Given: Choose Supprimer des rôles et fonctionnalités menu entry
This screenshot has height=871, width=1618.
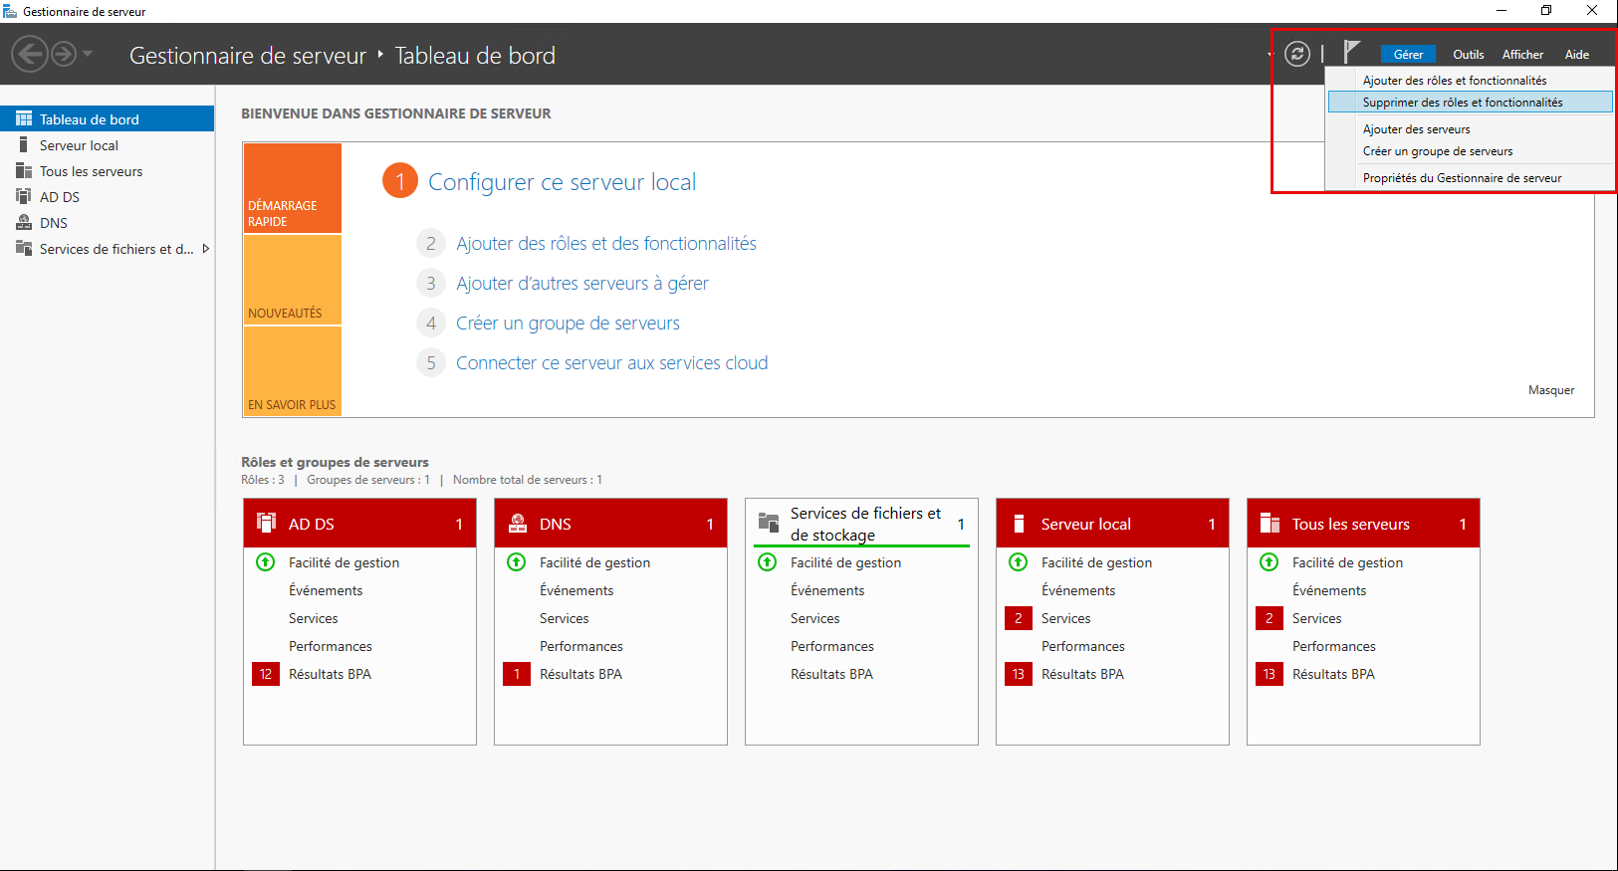Looking at the screenshot, I should (x=1470, y=103).
